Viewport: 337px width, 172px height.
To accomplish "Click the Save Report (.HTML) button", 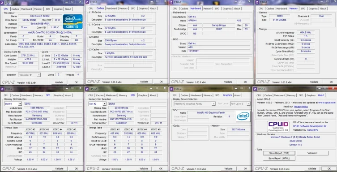I will (x=279, y=159).
